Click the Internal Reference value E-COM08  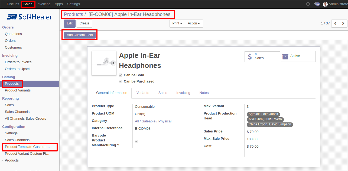[143, 129]
